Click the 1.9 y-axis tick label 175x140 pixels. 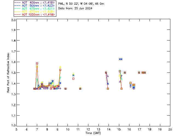pyautogui.click(x=13, y=30)
